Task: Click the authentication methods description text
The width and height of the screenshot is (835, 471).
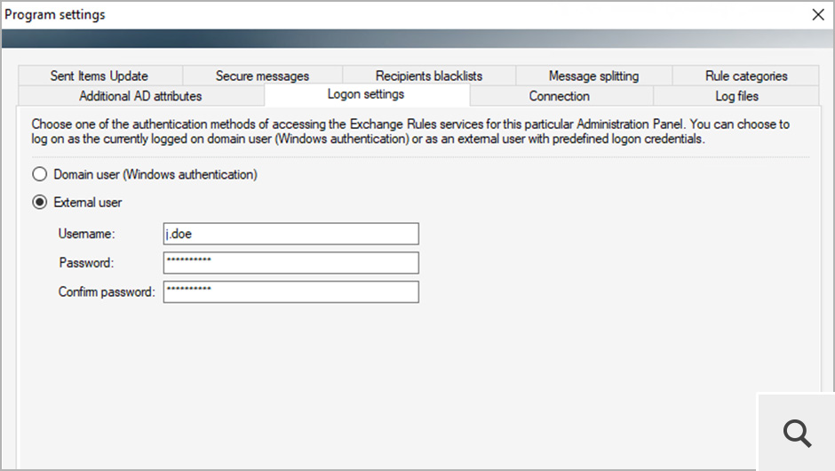Action: (410, 132)
